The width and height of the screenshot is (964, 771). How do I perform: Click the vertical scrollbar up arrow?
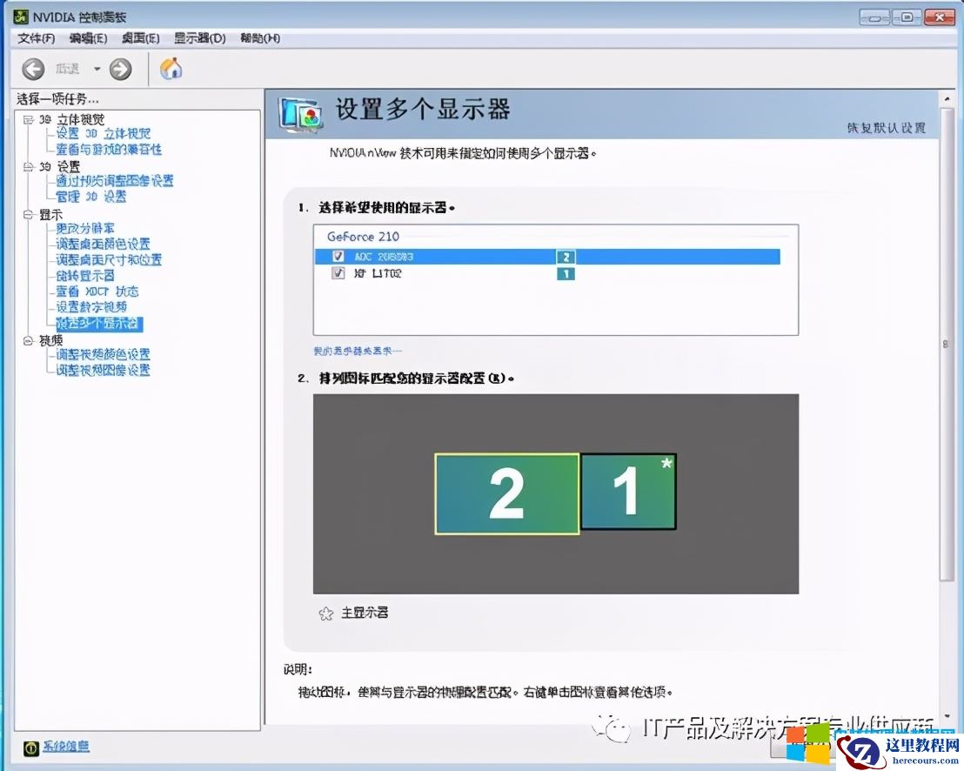pyautogui.click(x=947, y=99)
